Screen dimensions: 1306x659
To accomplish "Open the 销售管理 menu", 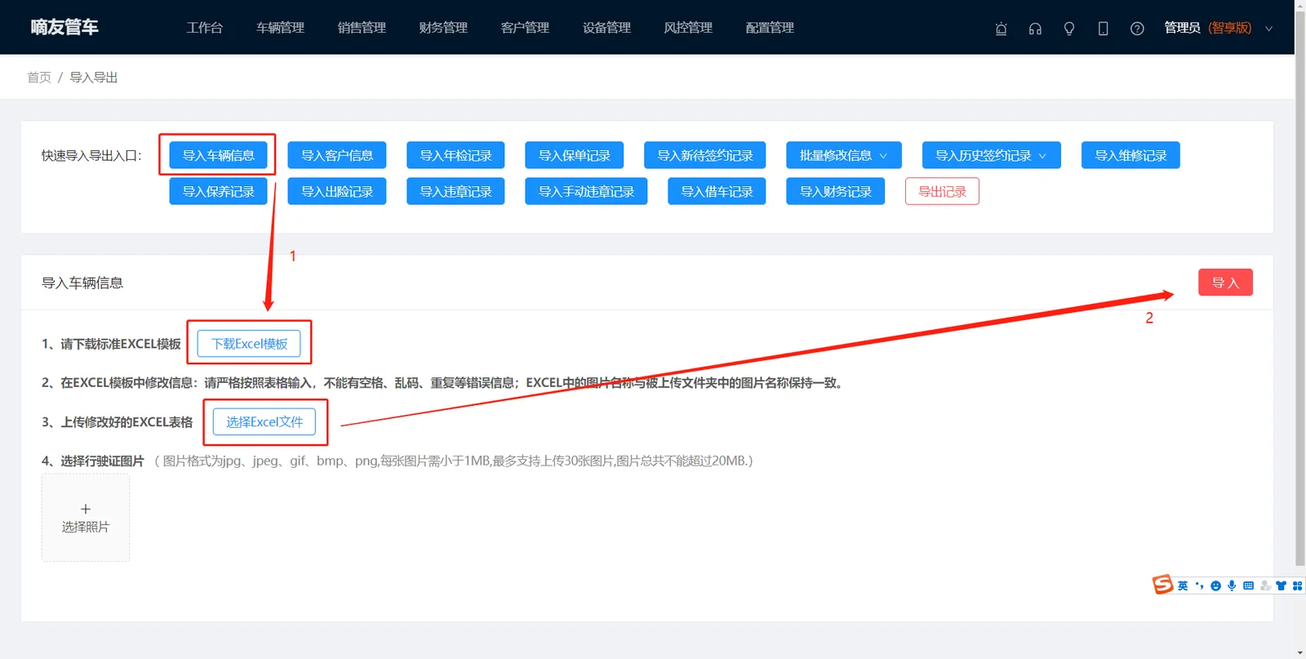I will coord(362,28).
